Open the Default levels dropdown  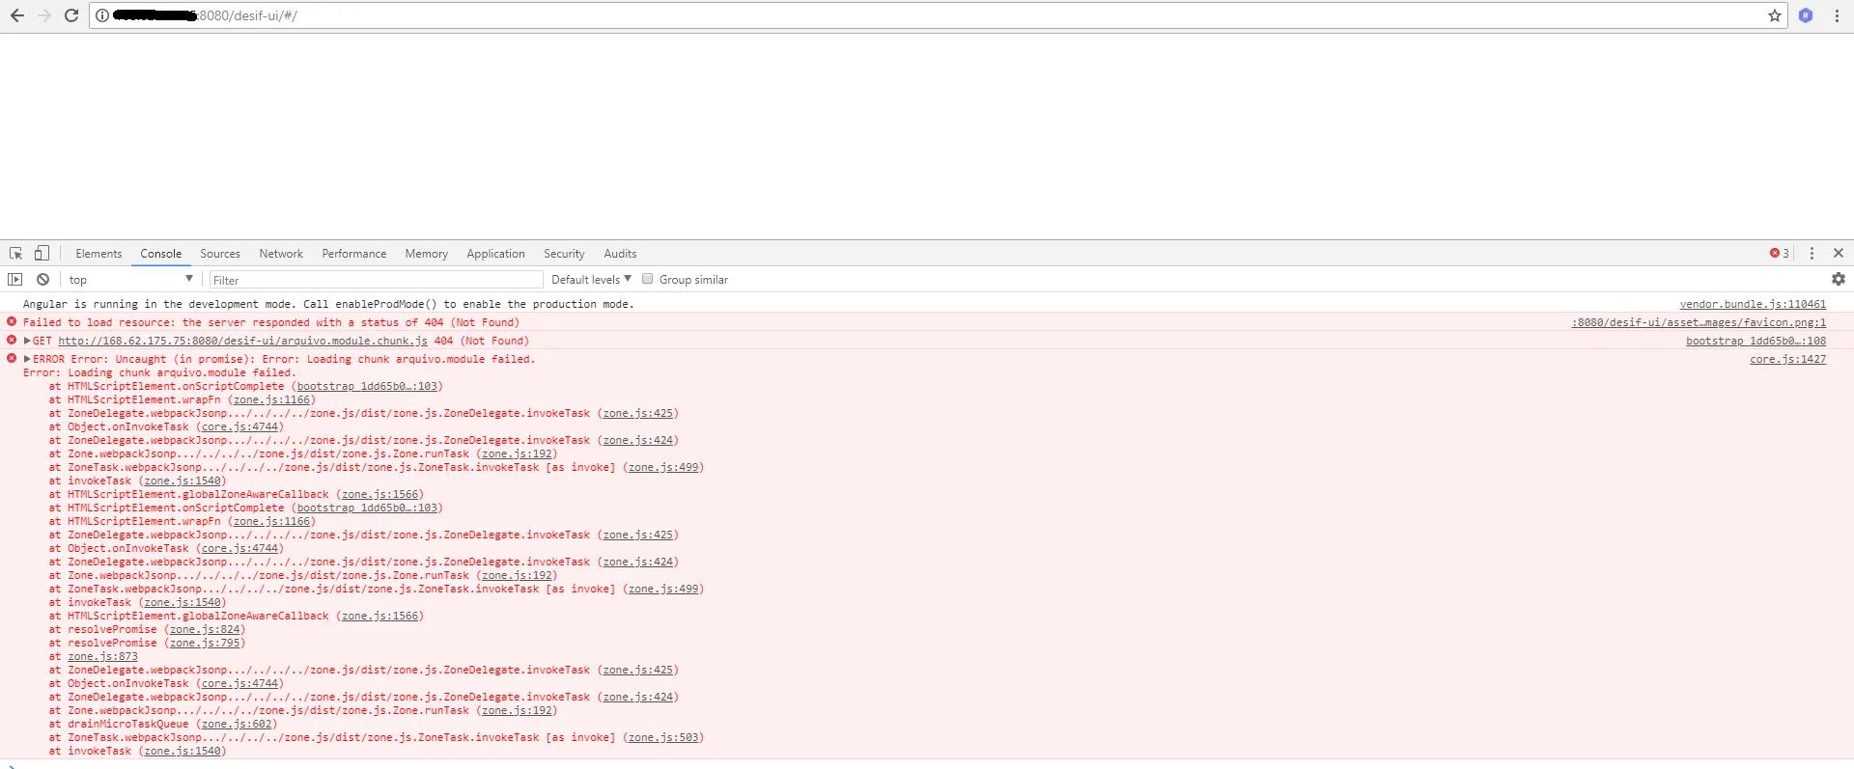tap(591, 280)
